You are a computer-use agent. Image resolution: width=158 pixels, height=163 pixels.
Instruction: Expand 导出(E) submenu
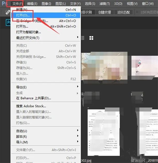[x=46, y=87]
